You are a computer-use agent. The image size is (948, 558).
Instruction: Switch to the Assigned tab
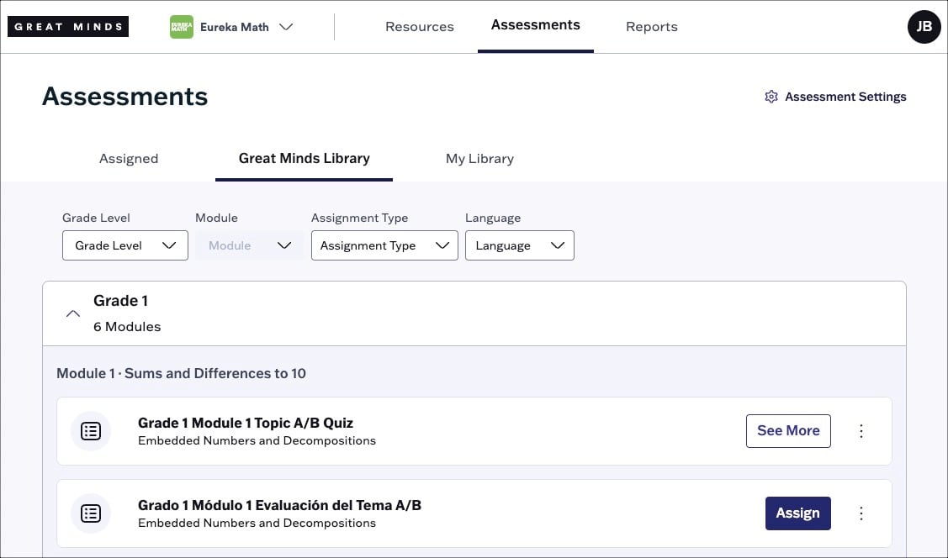coord(129,159)
